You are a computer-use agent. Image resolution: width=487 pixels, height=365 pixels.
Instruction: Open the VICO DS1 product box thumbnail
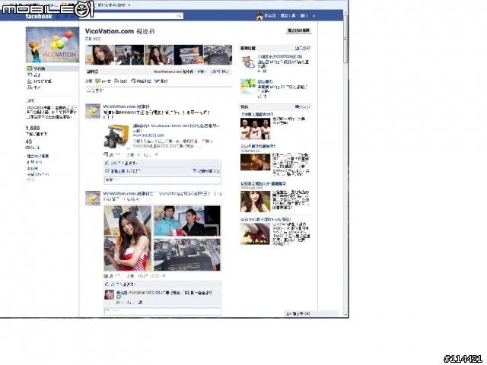click(116, 136)
